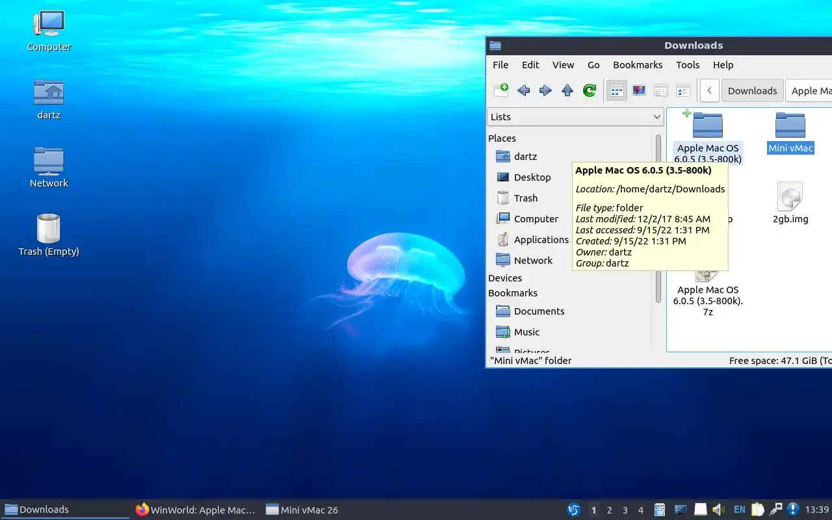Open the Edit menu
This screenshot has height=520, width=832.
tap(530, 64)
